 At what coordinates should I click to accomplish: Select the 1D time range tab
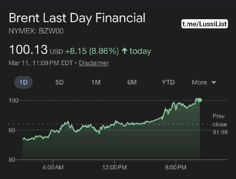pos(23,82)
